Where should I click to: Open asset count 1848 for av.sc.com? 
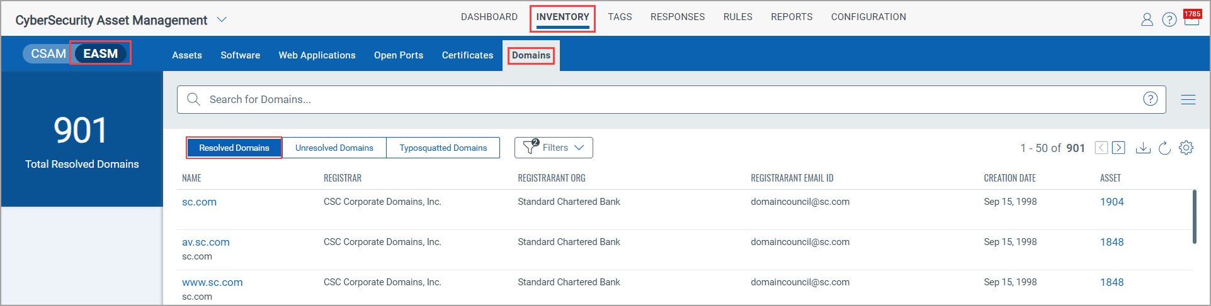[x=1112, y=242]
